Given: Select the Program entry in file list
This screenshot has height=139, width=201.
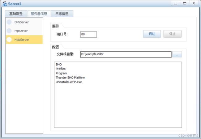Looking at the screenshot, I should (x=61, y=73).
